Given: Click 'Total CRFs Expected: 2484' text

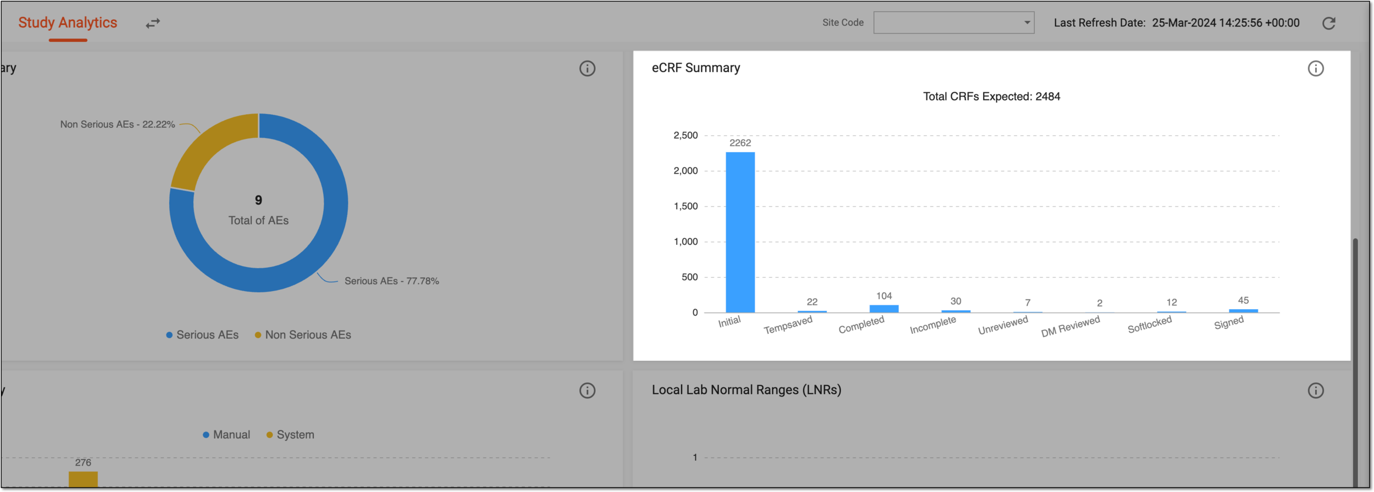Looking at the screenshot, I should pos(991,97).
